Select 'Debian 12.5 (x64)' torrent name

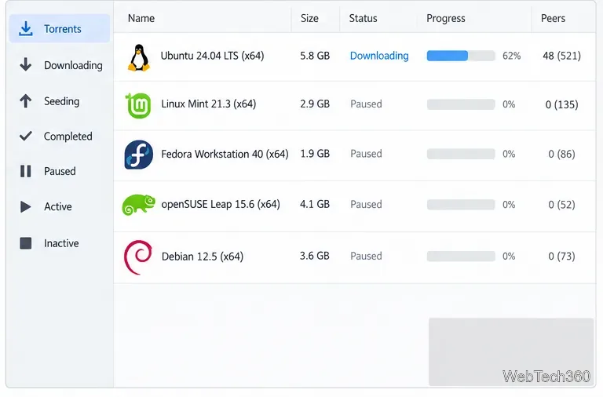point(203,257)
